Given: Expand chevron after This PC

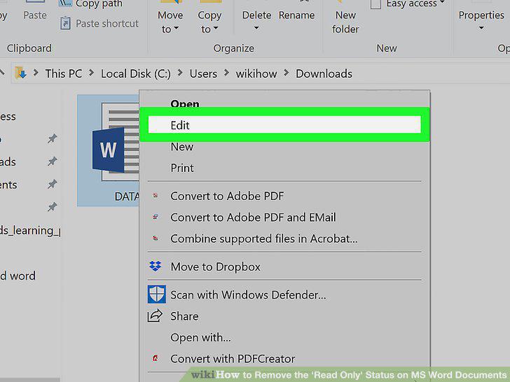Looking at the screenshot, I should tap(91, 73).
